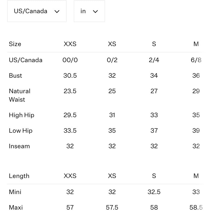Click the High Hip row label
This screenshot has height=218, width=218.
[x=22, y=115]
